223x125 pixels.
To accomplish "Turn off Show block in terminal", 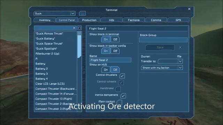I will 115,39.
